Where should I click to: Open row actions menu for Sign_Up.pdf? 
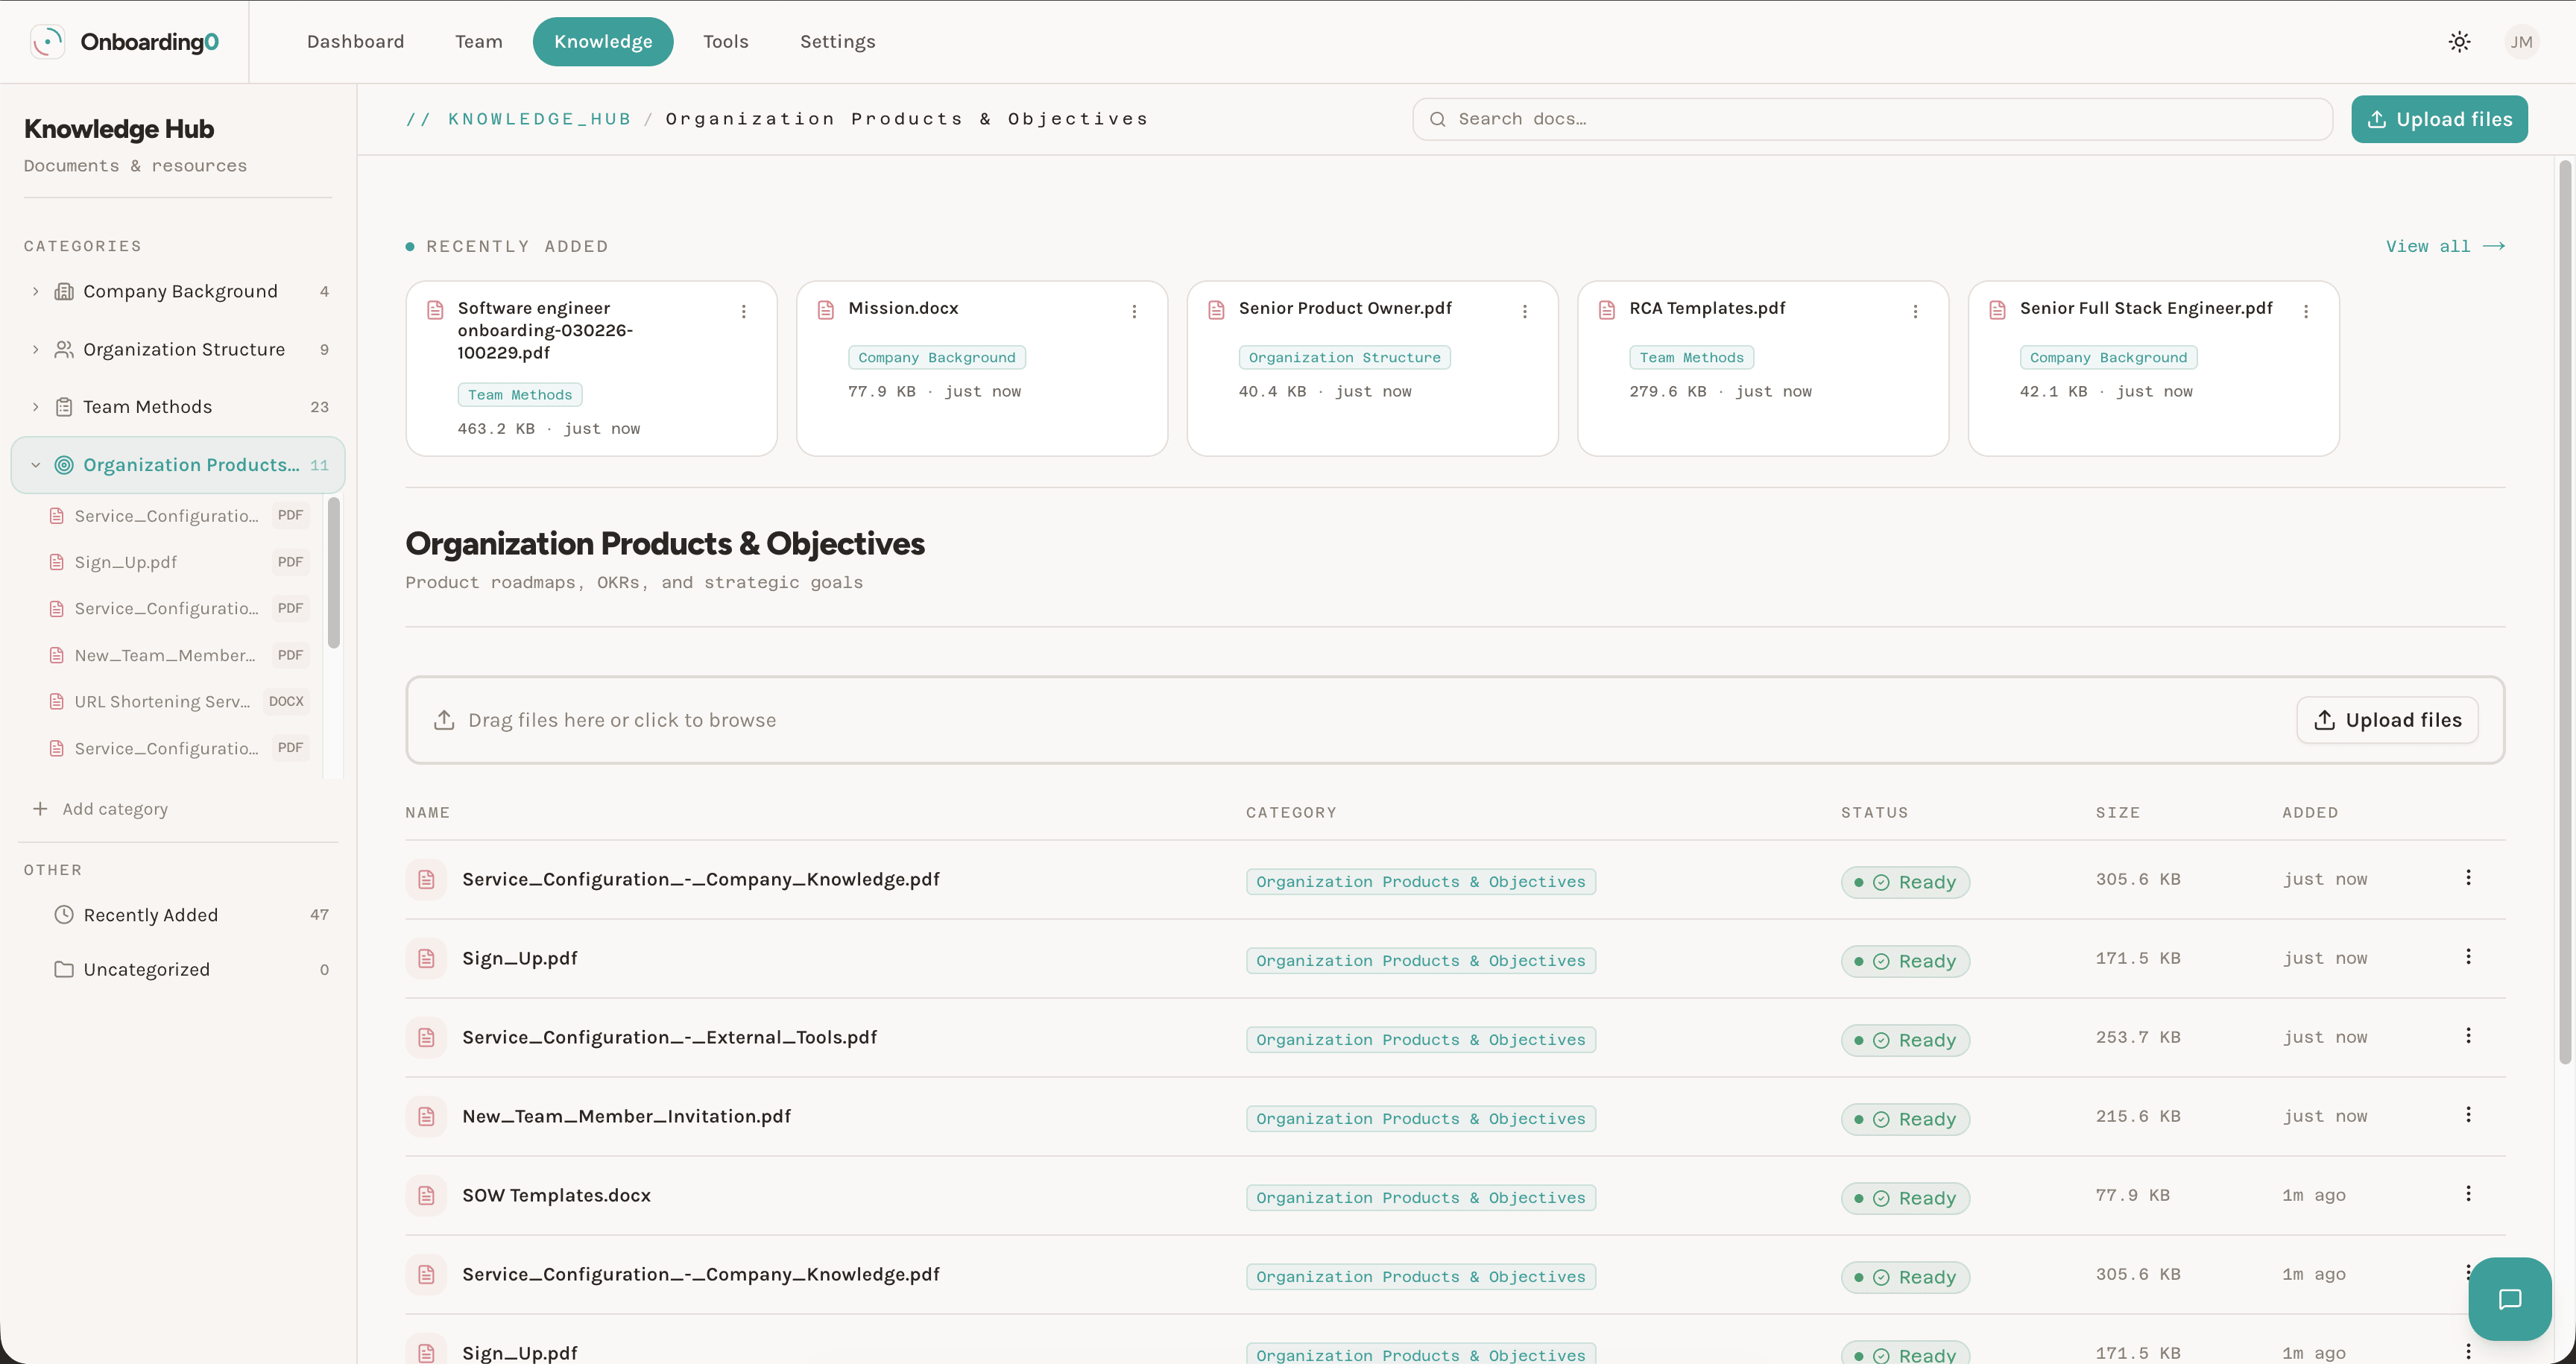2468,956
